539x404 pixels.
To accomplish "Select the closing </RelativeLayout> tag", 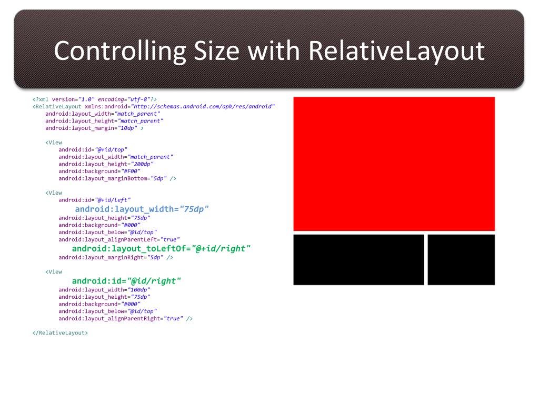I will pos(60,333).
